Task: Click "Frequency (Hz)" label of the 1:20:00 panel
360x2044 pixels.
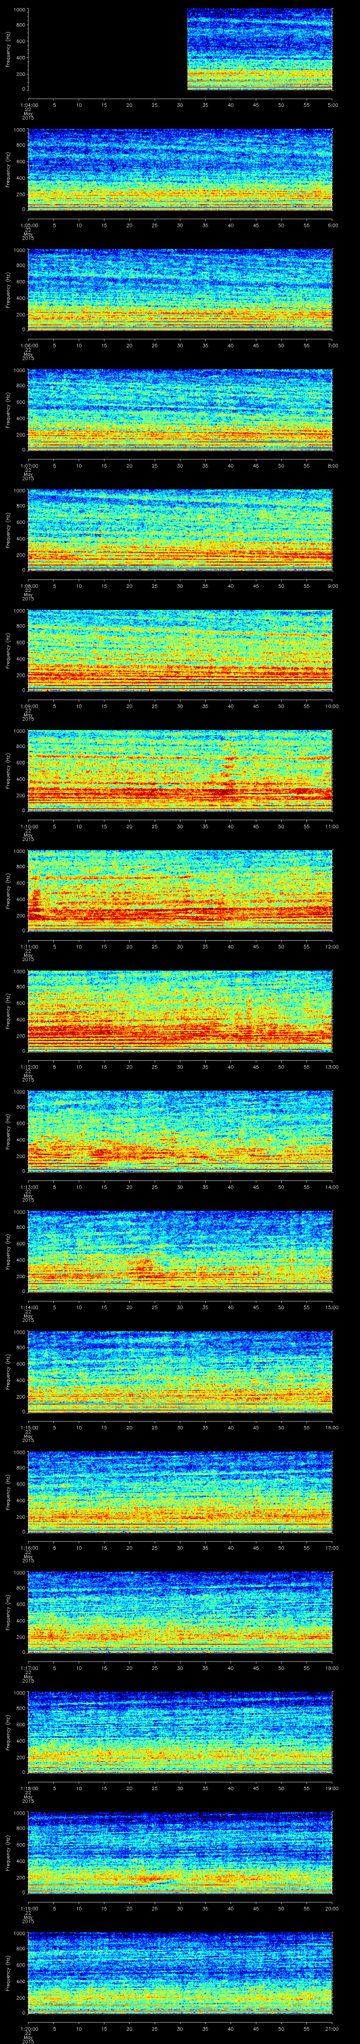Action: pyautogui.click(x=8, y=1974)
